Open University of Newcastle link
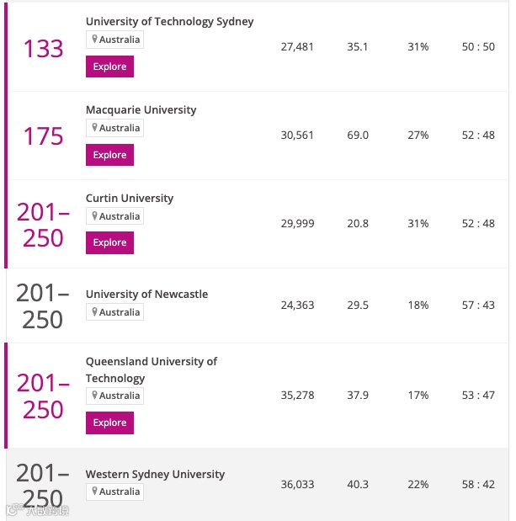The width and height of the screenshot is (516, 521). tap(146, 294)
